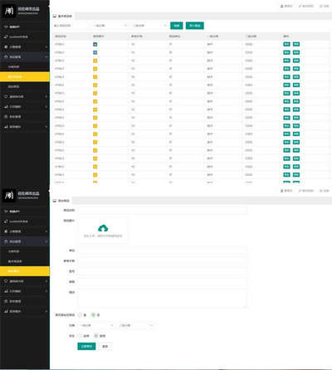Screen dimensions: 332x370
Task: Click the first product's thumbnail image in the table
Action: click(95, 44)
